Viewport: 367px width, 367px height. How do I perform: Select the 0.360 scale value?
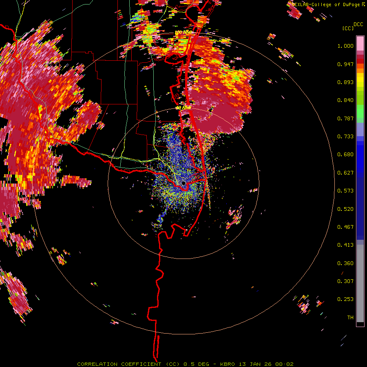(x=345, y=263)
